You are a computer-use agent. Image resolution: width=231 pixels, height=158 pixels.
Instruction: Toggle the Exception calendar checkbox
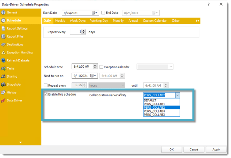point(101,67)
